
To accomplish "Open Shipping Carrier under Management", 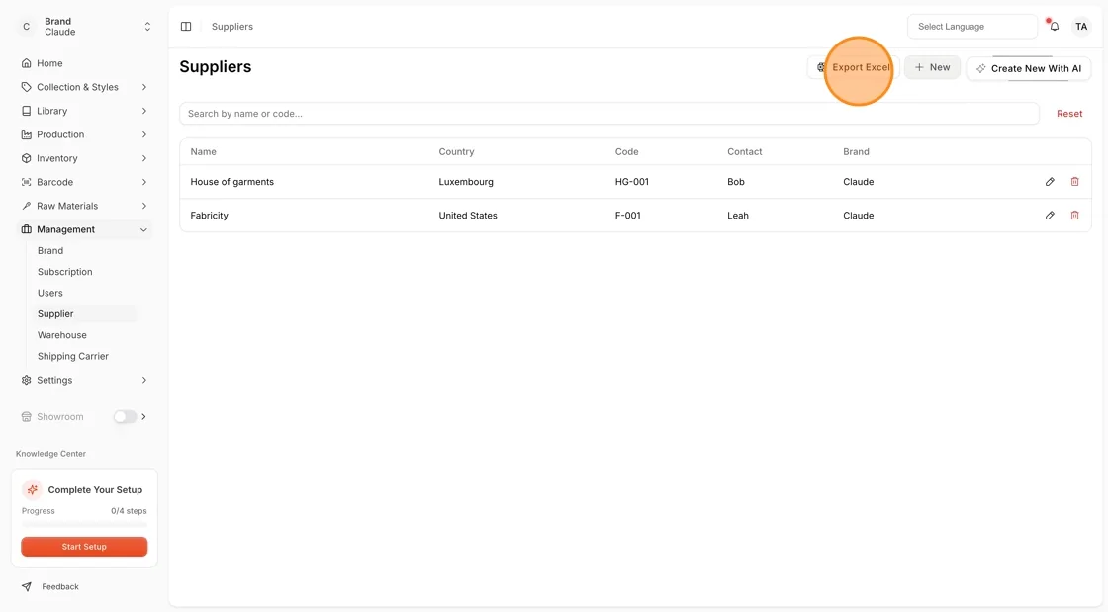I will click(73, 357).
